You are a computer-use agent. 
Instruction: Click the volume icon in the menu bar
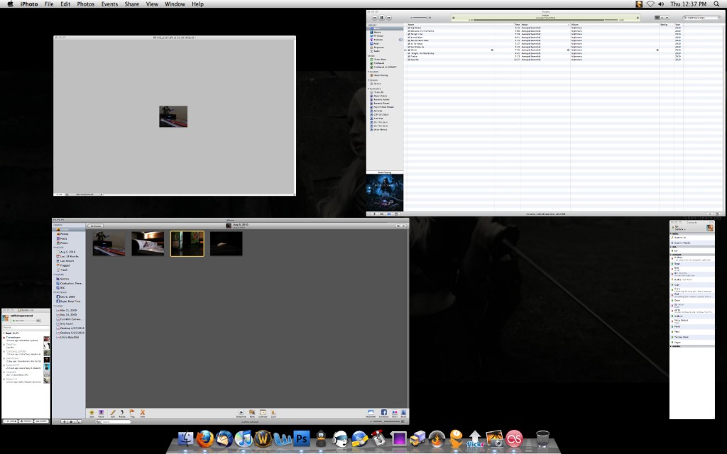661,4
